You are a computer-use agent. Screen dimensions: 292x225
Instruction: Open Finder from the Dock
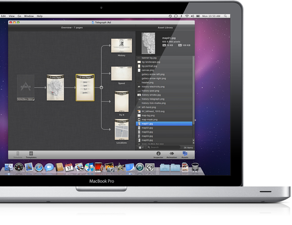click(x=9, y=167)
